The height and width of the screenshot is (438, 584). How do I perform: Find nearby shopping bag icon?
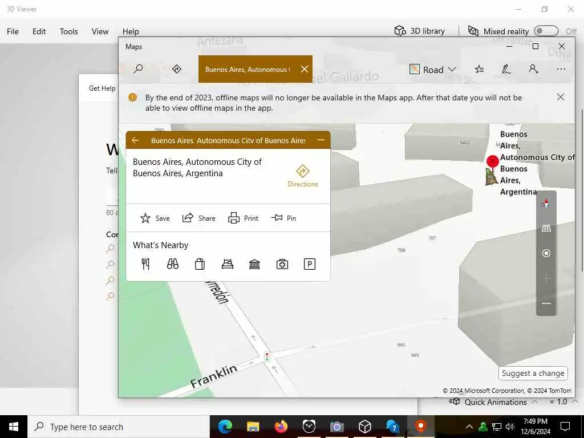(x=200, y=264)
